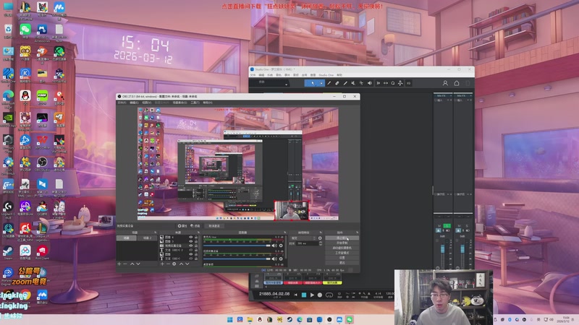579x325 pixels.
Task: Toggle visibility of 图像 3 source
Action: 191,241
